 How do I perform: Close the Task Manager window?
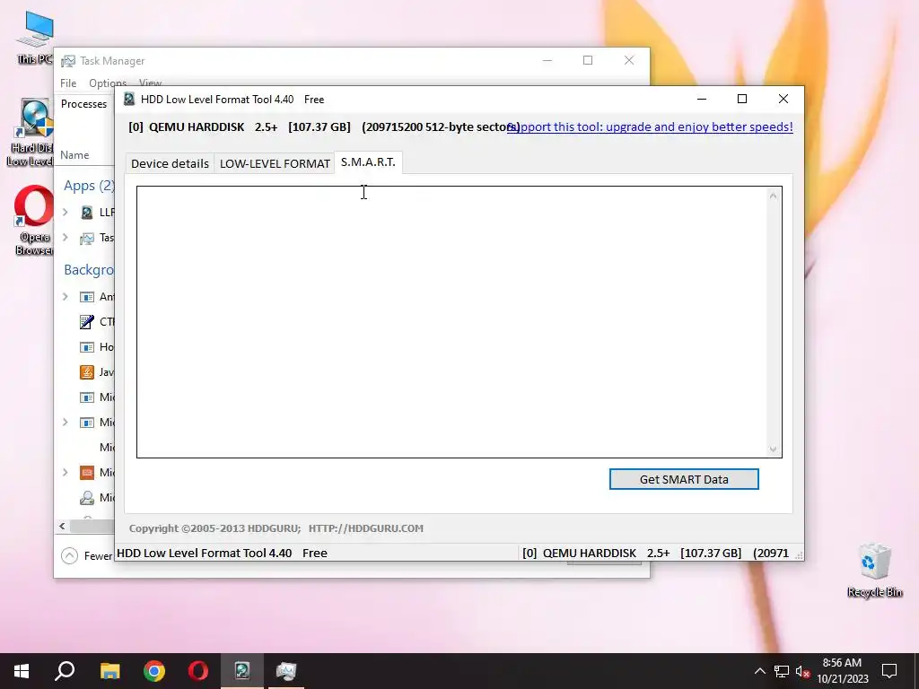(629, 60)
